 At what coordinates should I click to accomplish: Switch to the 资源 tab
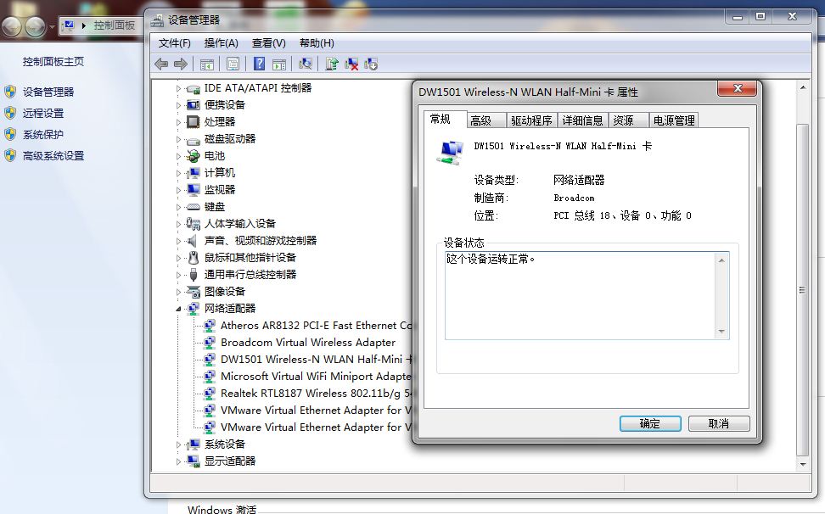628,120
